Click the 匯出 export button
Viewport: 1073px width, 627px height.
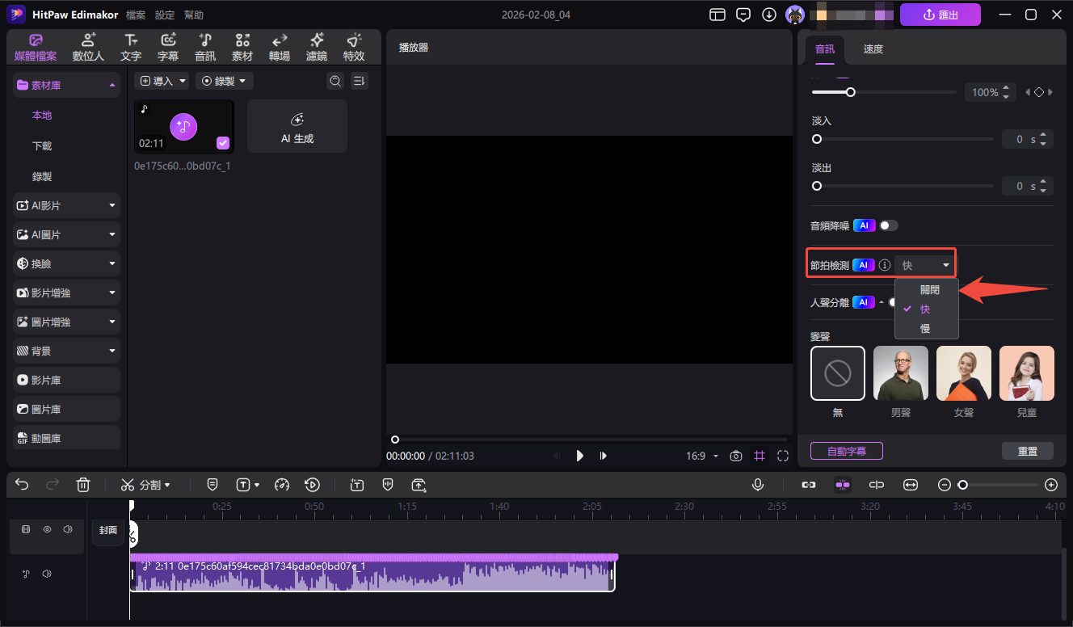(940, 15)
